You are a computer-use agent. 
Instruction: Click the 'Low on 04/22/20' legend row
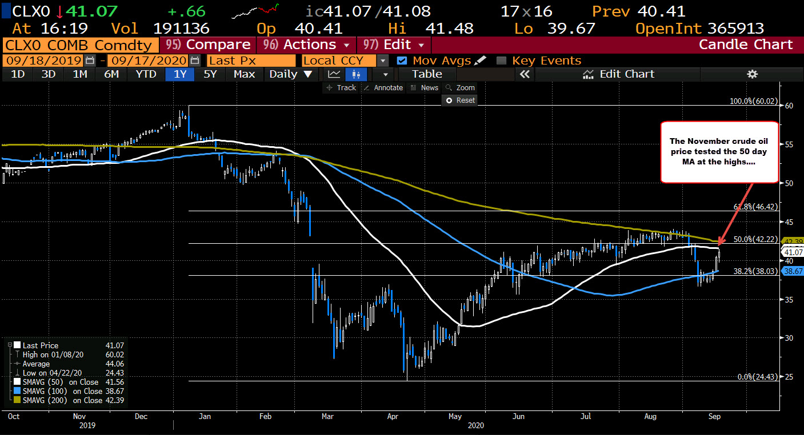tap(73, 373)
